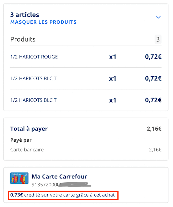Click the loyalty card number
Screen dimensions: 173x207
tap(61, 185)
